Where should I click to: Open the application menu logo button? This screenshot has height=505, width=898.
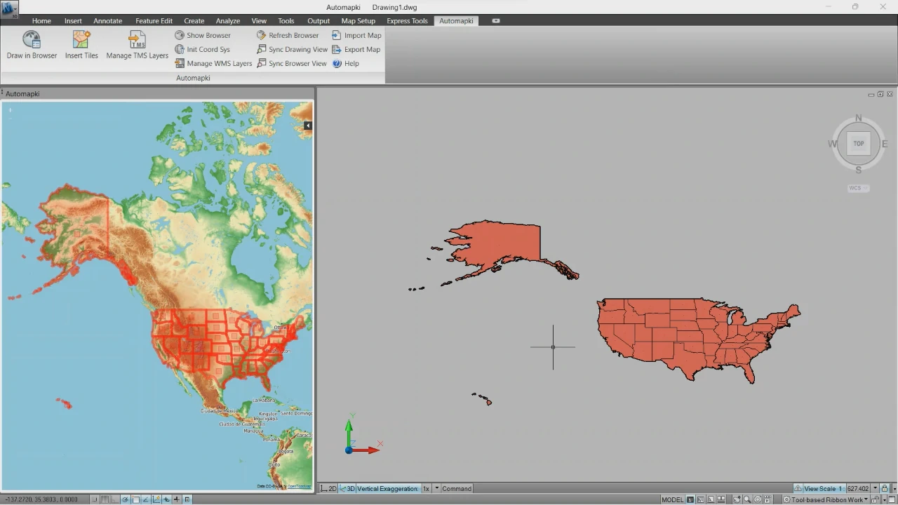(10, 8)
